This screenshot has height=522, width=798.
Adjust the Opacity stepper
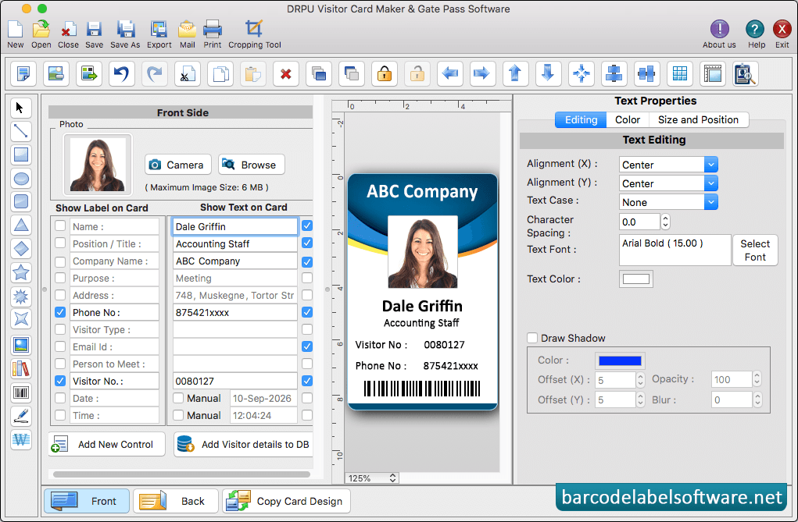point(757,378)
